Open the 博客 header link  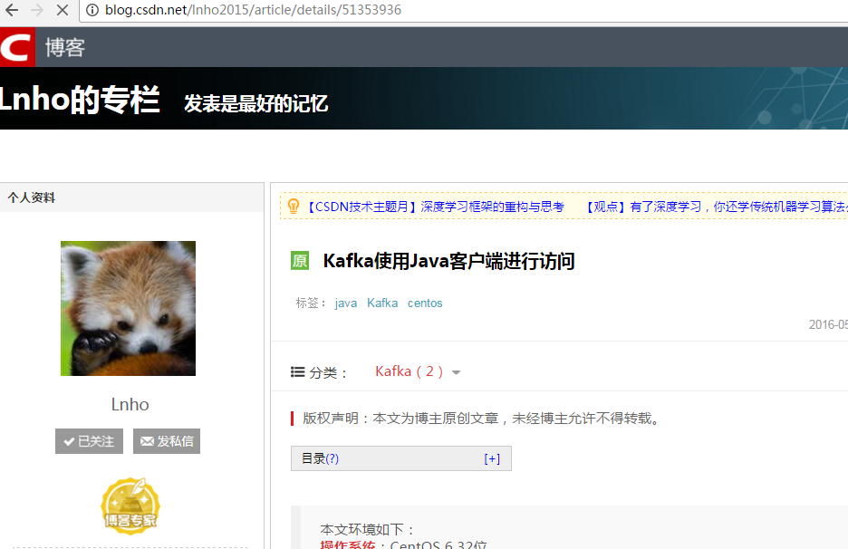[65, 48]
